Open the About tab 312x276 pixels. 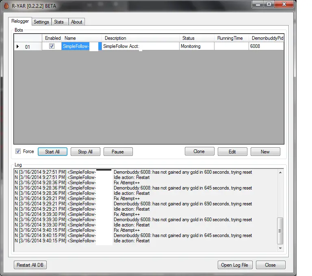coord(76,22)
